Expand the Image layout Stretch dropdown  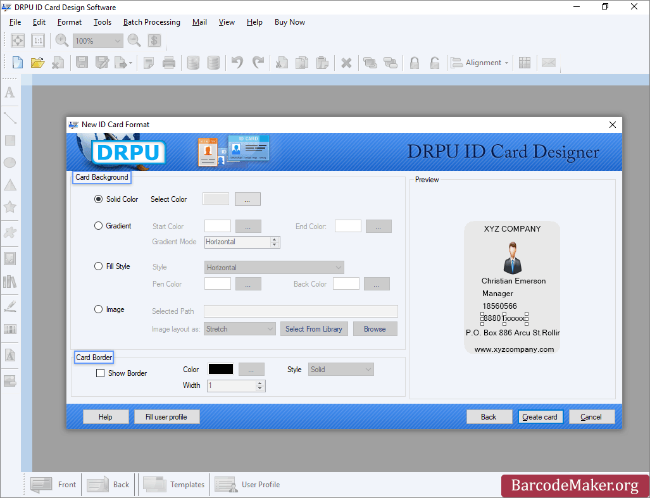[240, 329]
